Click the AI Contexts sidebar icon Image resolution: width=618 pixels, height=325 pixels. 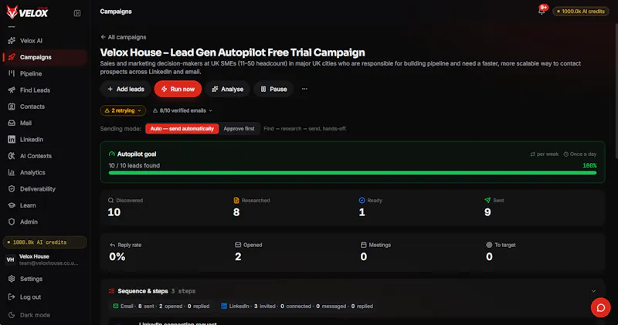click(12, 156)
